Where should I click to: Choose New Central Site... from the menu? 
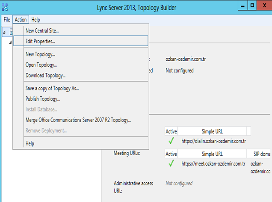click(x=81, y=31)
